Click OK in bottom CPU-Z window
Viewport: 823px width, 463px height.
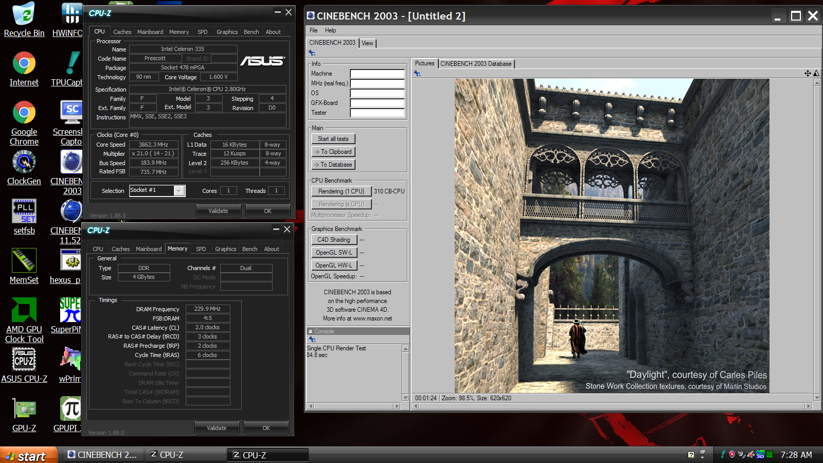[266, 428]
